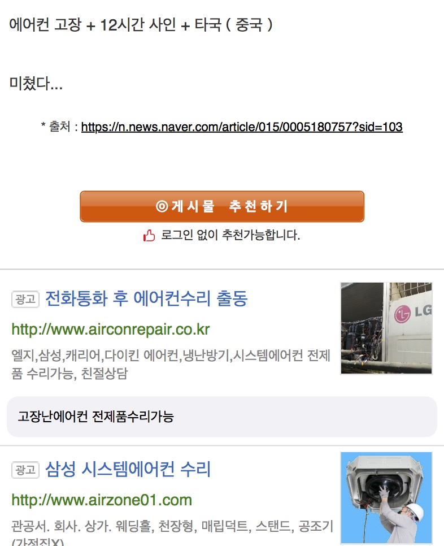Click the red thumbs-up icon

click(x=149, y=235)
